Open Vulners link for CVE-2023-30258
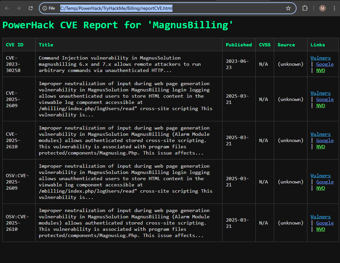Screen dimensions: 340x263 click(x=320, y=58)
